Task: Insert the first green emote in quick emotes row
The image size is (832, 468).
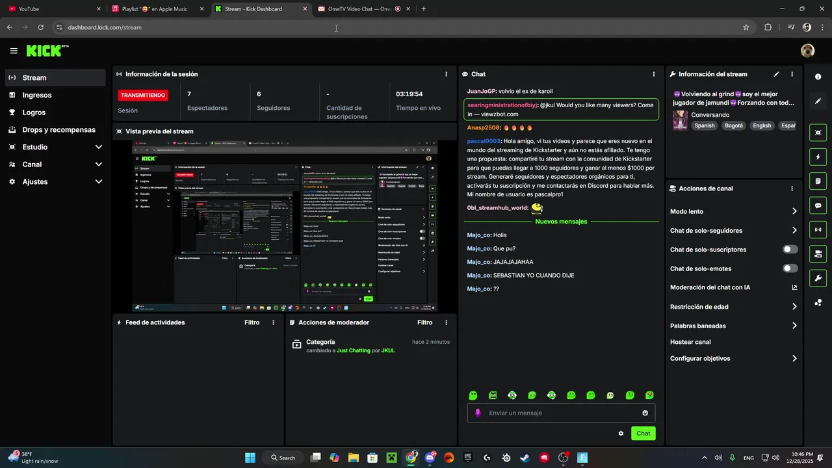Action: pyautogui.click(x=473, y=395)
